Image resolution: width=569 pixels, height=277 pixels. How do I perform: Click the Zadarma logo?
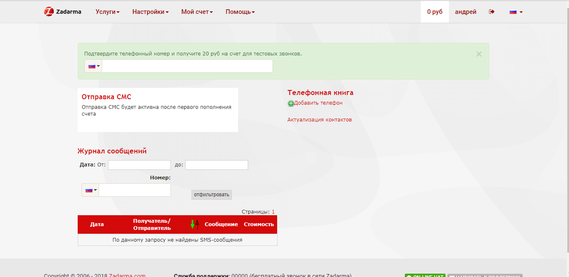click(63, 12)
